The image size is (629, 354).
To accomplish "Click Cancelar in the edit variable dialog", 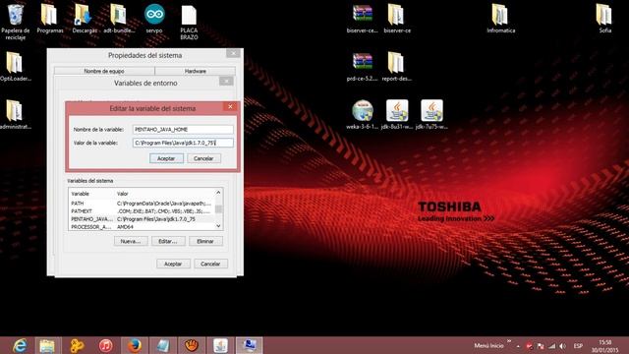I will pos(203,158).
